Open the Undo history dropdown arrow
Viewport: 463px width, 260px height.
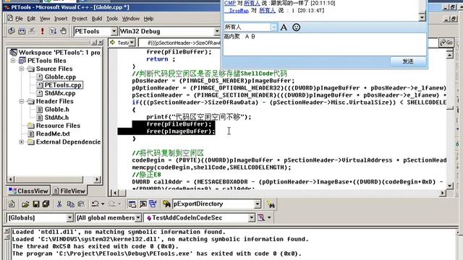103,204
